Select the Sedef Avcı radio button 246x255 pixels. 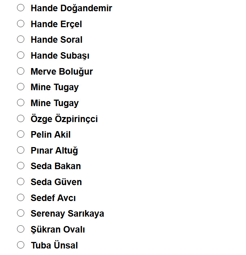[21, 198]
